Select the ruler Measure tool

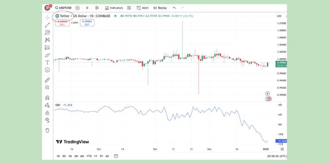coord(47,80)
